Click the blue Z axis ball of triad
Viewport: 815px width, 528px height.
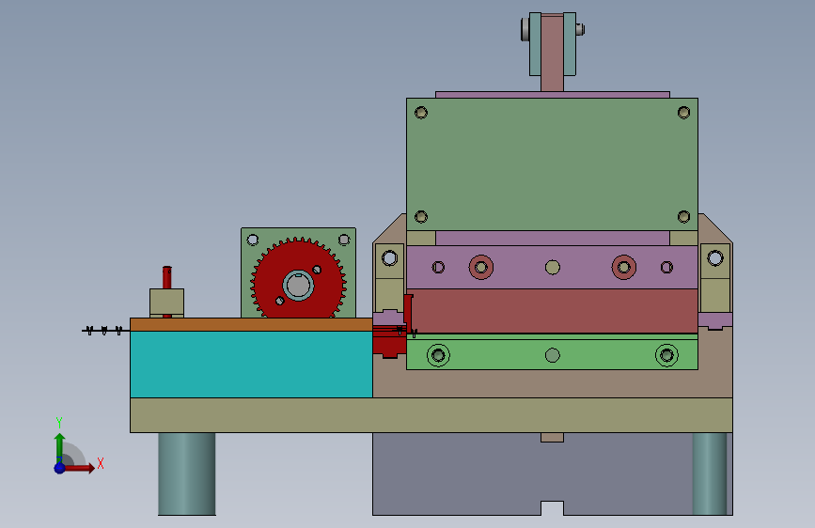(60, 468)
